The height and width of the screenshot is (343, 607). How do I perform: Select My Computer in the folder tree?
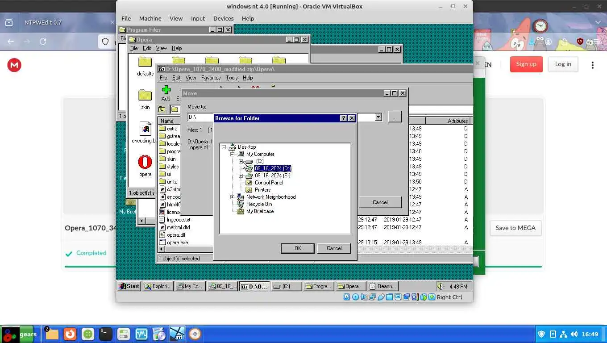(x=260, y=154)
